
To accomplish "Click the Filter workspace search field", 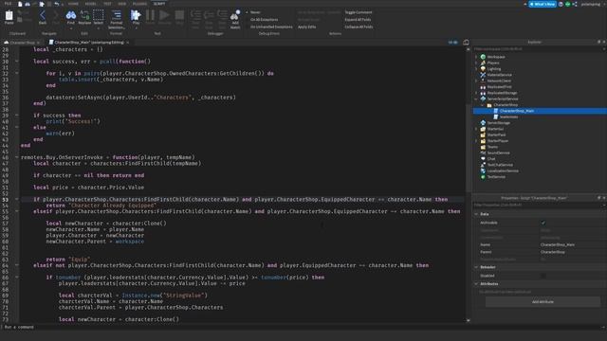I will tap(539, 49).
